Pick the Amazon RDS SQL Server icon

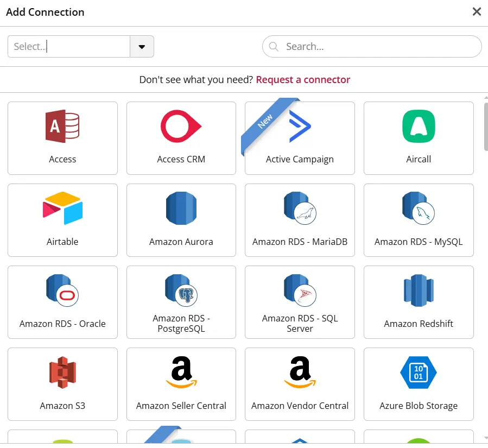click(300, 290)
